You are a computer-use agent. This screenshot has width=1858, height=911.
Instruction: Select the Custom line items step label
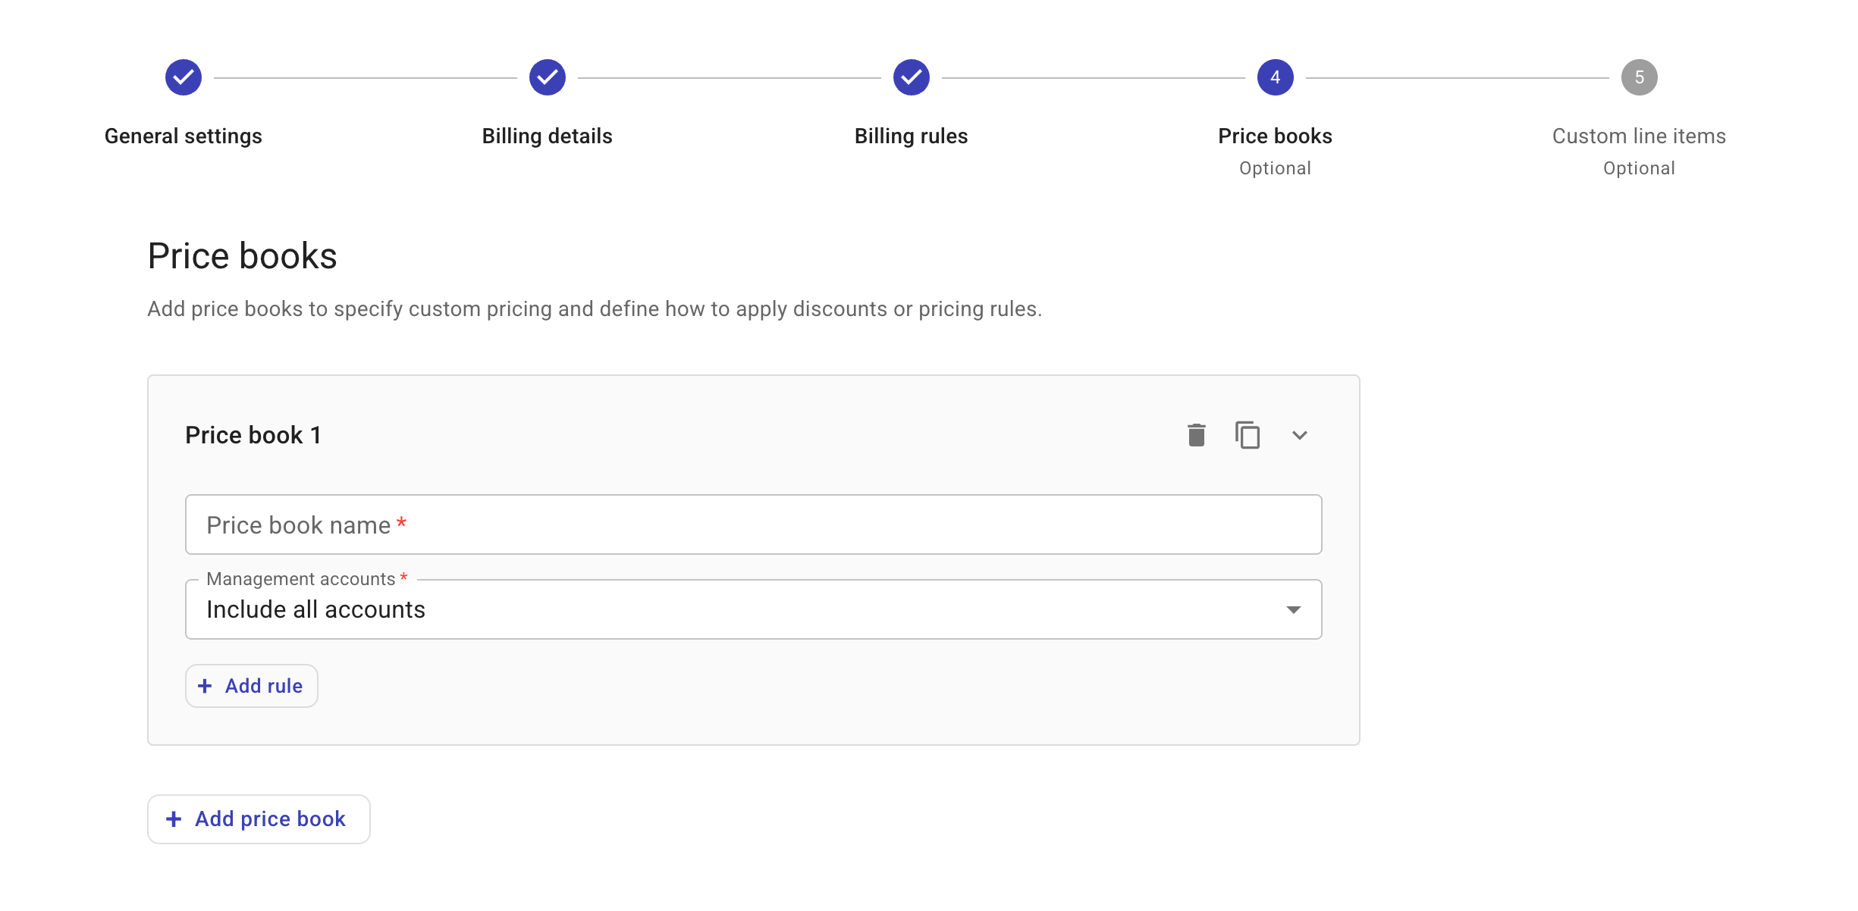click(x=1639, y=136)
